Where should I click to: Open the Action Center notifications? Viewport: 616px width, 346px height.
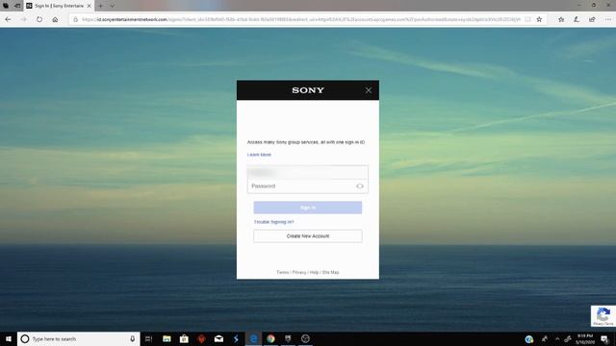point(604,339)
